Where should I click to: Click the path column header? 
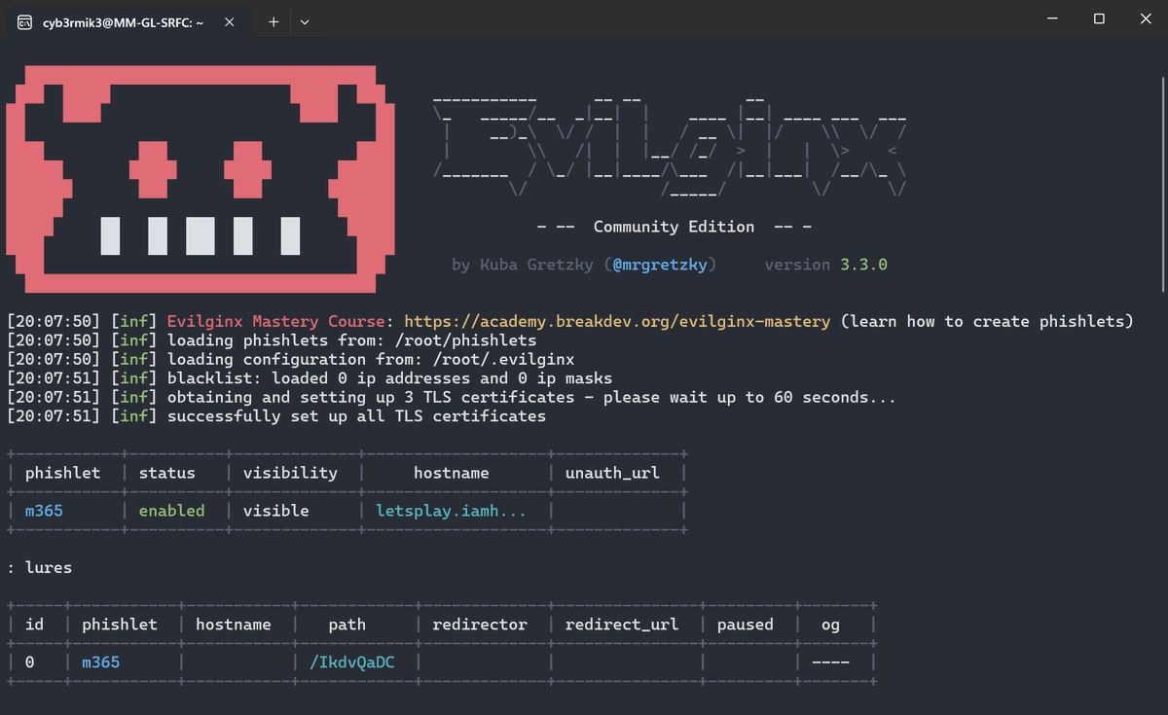[x=347, y=625]
